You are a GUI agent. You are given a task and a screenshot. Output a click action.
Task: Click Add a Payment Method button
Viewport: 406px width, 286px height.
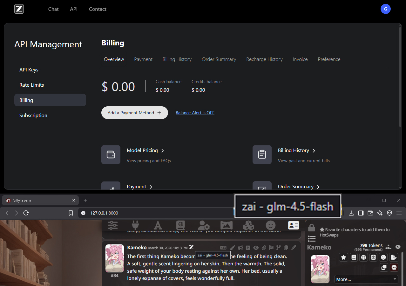pyautogui.click(x=134, y=113)
